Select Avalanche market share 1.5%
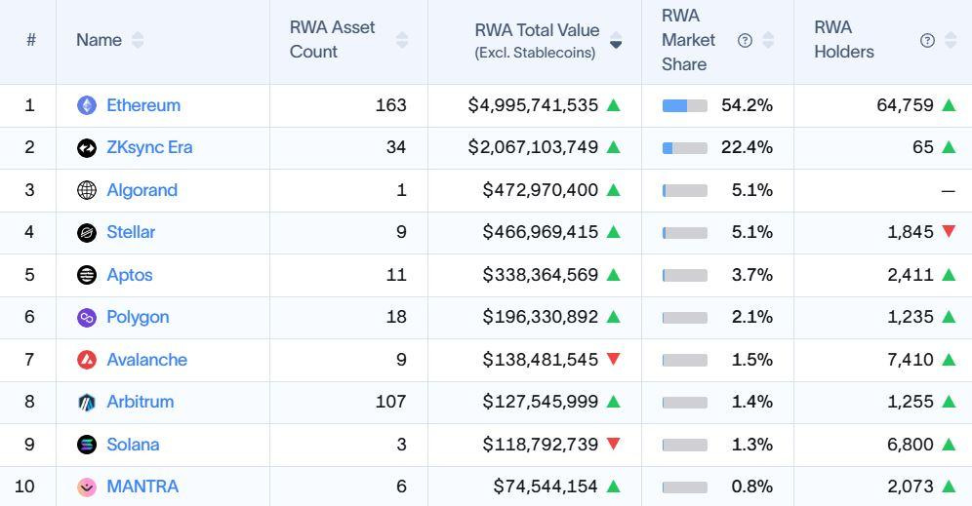Viewport: 972px width, 506px height. (752, 360)
